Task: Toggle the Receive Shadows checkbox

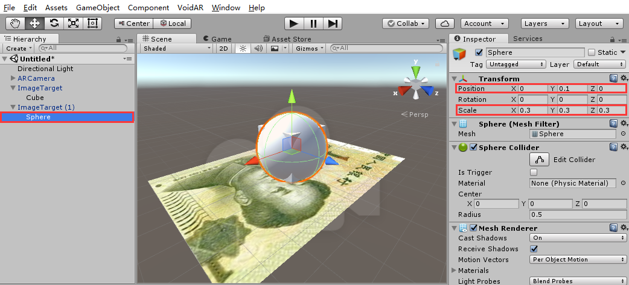Action: 534,249
